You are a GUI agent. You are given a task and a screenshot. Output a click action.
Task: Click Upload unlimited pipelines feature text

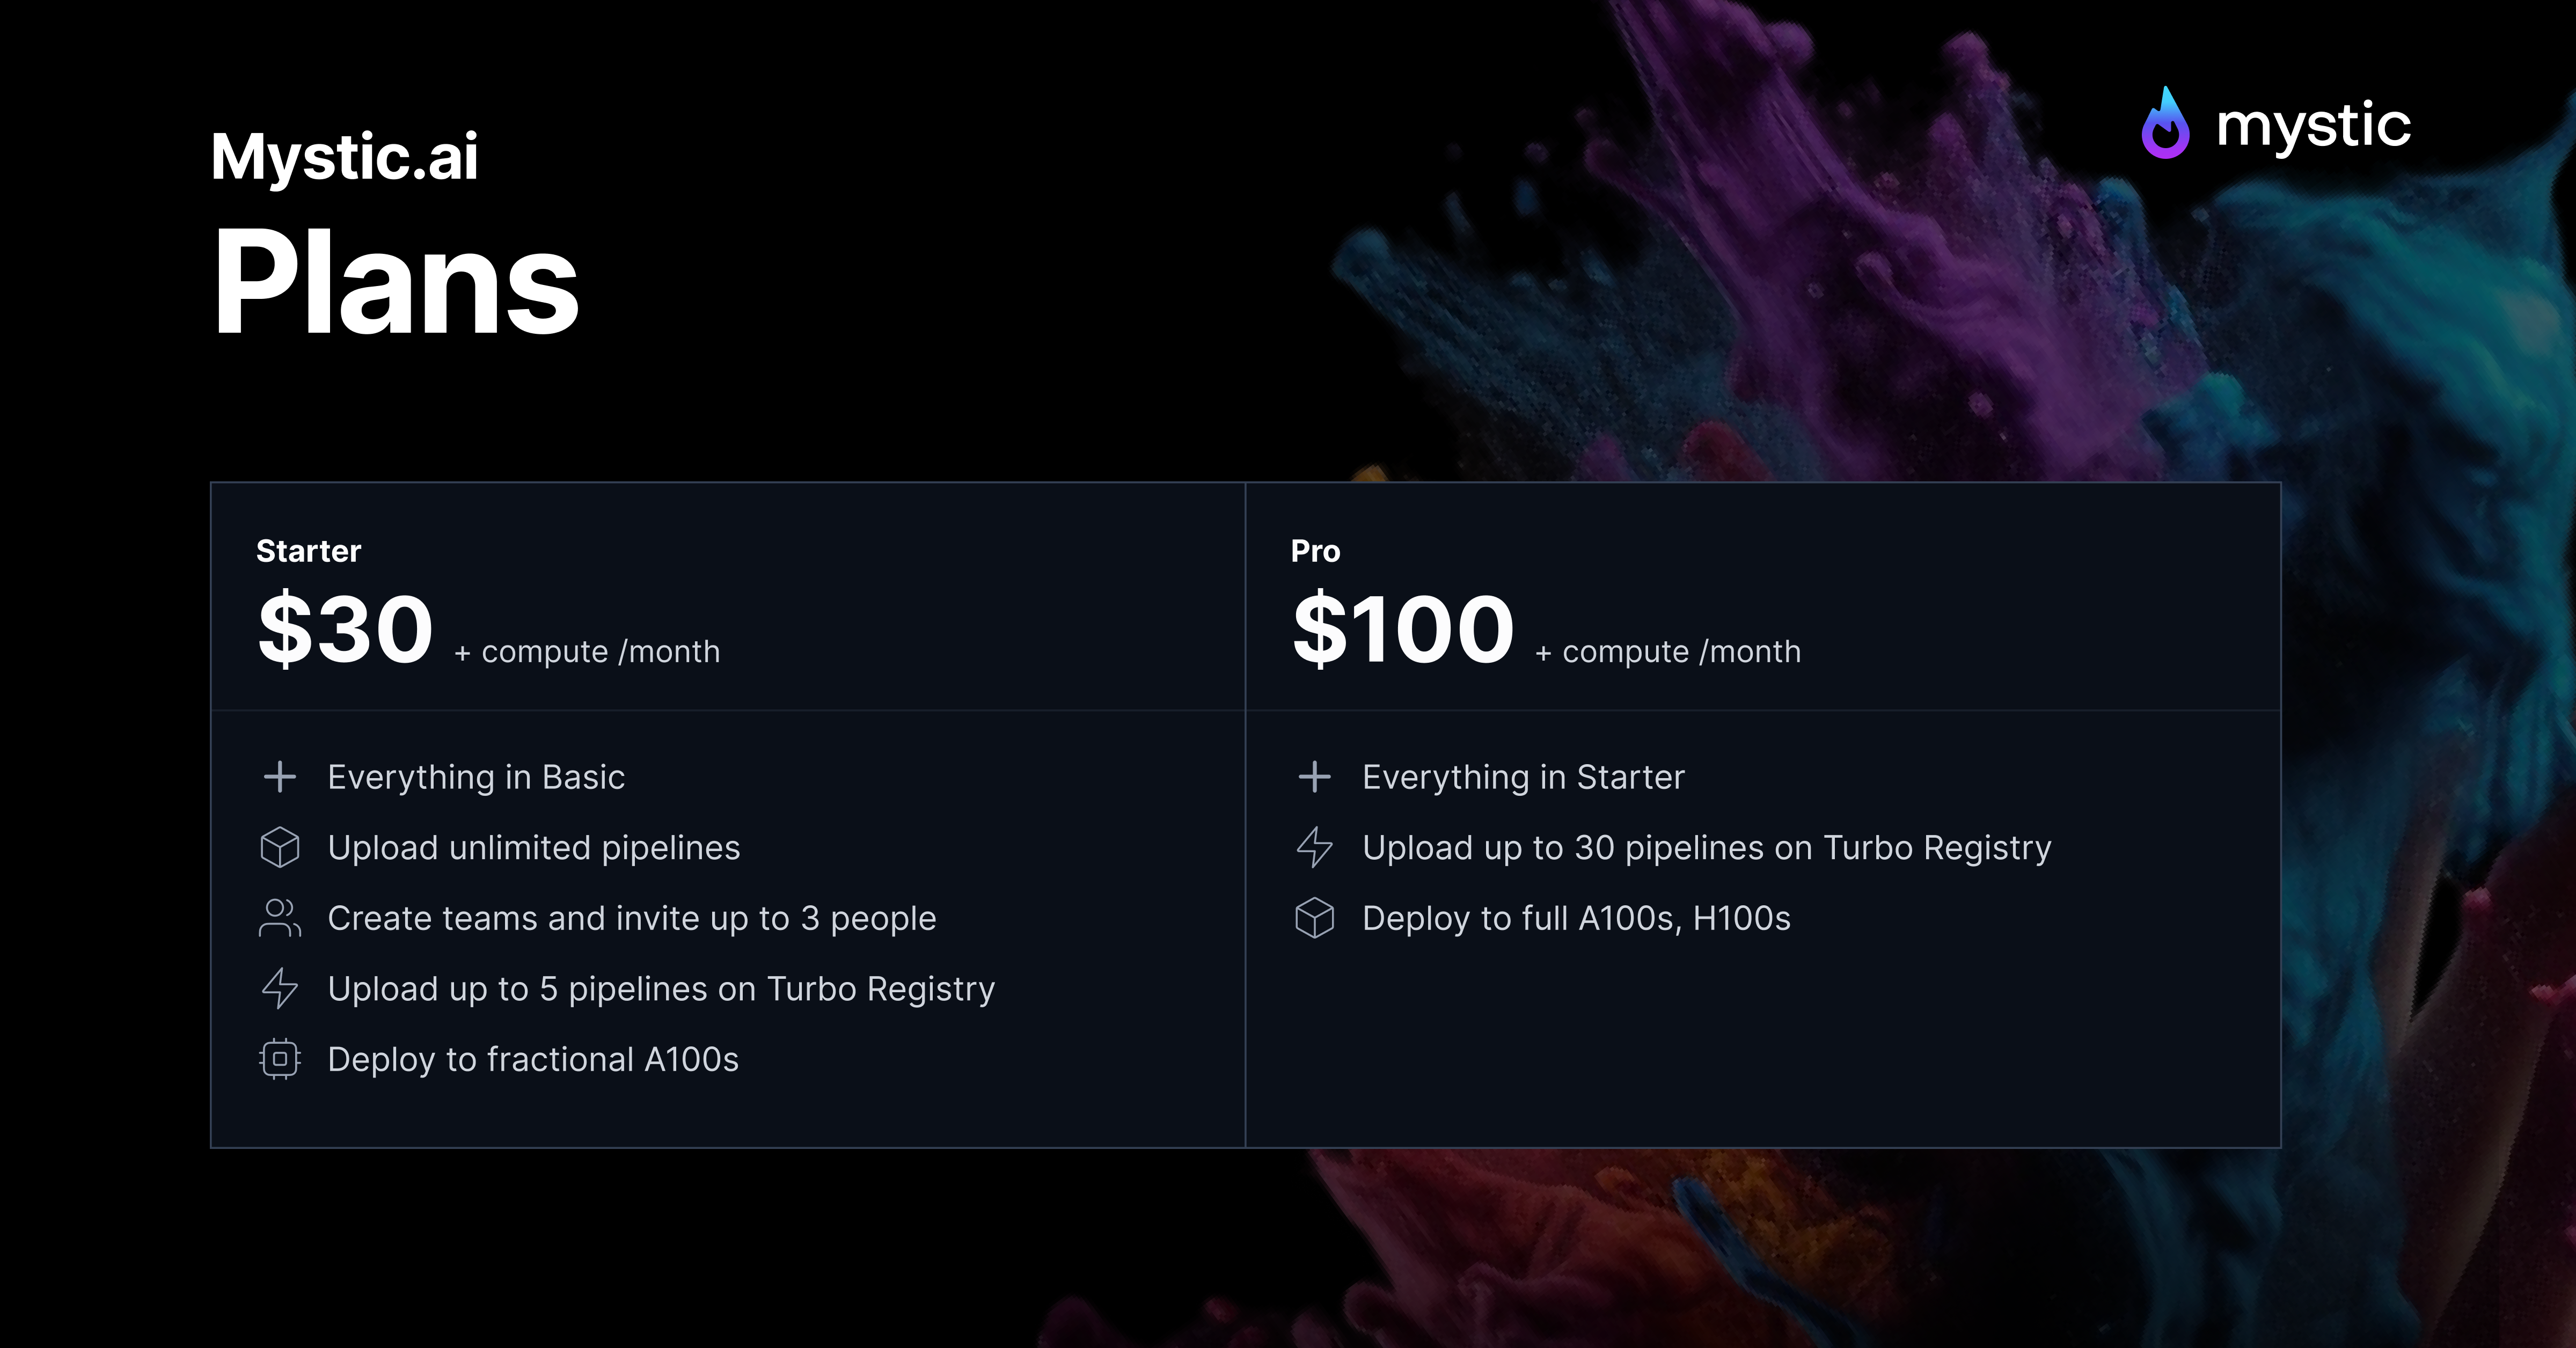click(x=534, y=848)
